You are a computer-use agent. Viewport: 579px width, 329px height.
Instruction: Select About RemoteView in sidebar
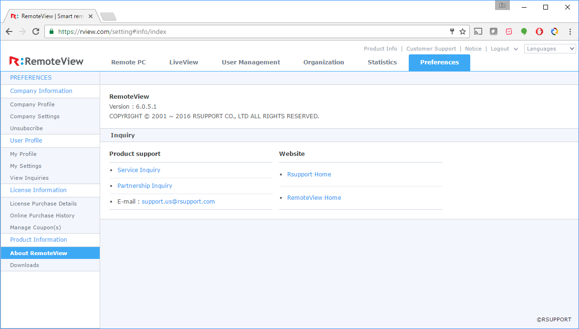[50, 253]
